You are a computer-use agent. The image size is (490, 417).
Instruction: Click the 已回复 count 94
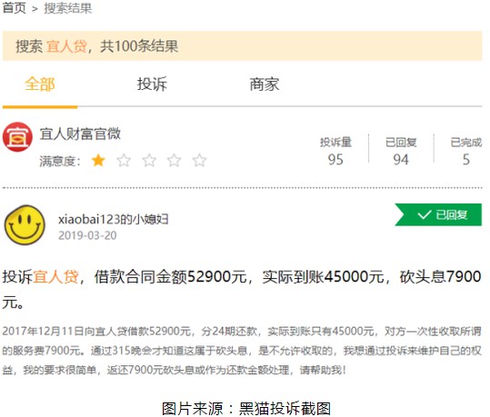click(401, 159)
